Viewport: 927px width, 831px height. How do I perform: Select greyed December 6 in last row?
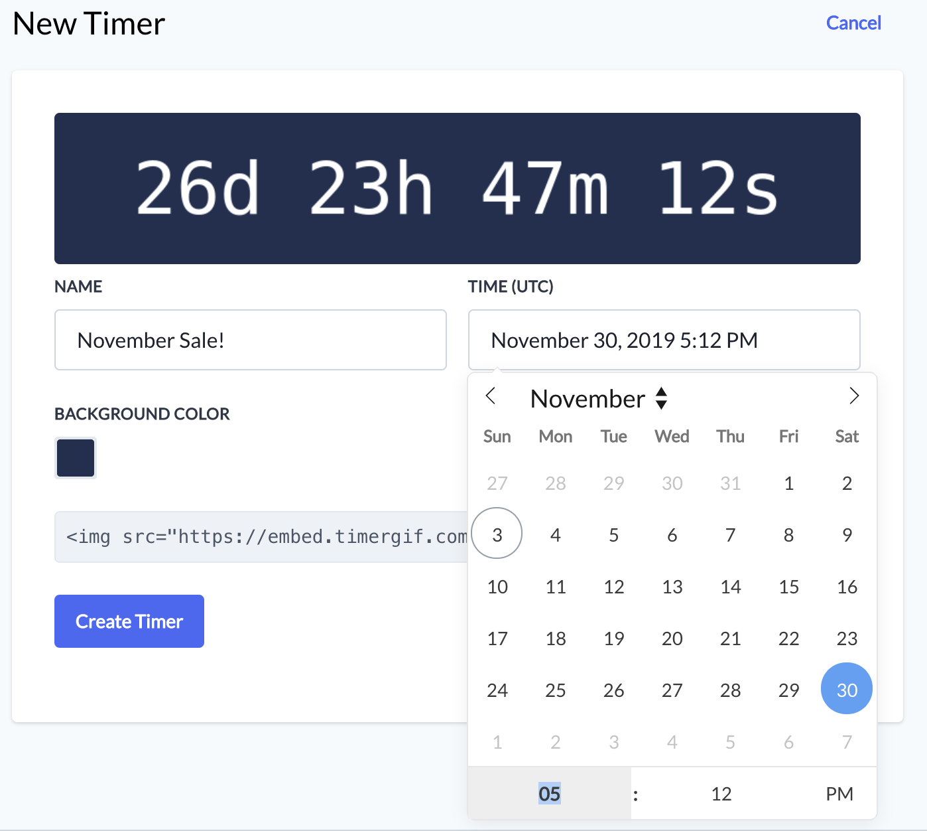[x=788, y=741]
